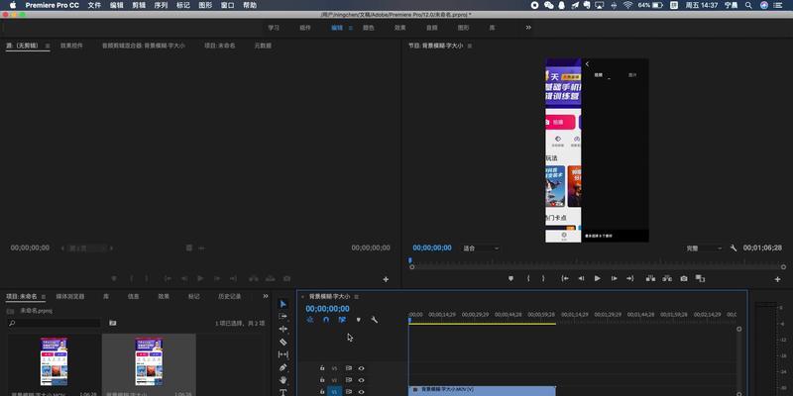Add a marker in the timeline panel
Image resolution: width=793 pixels, height=396 pixels.
click(359, 320)
